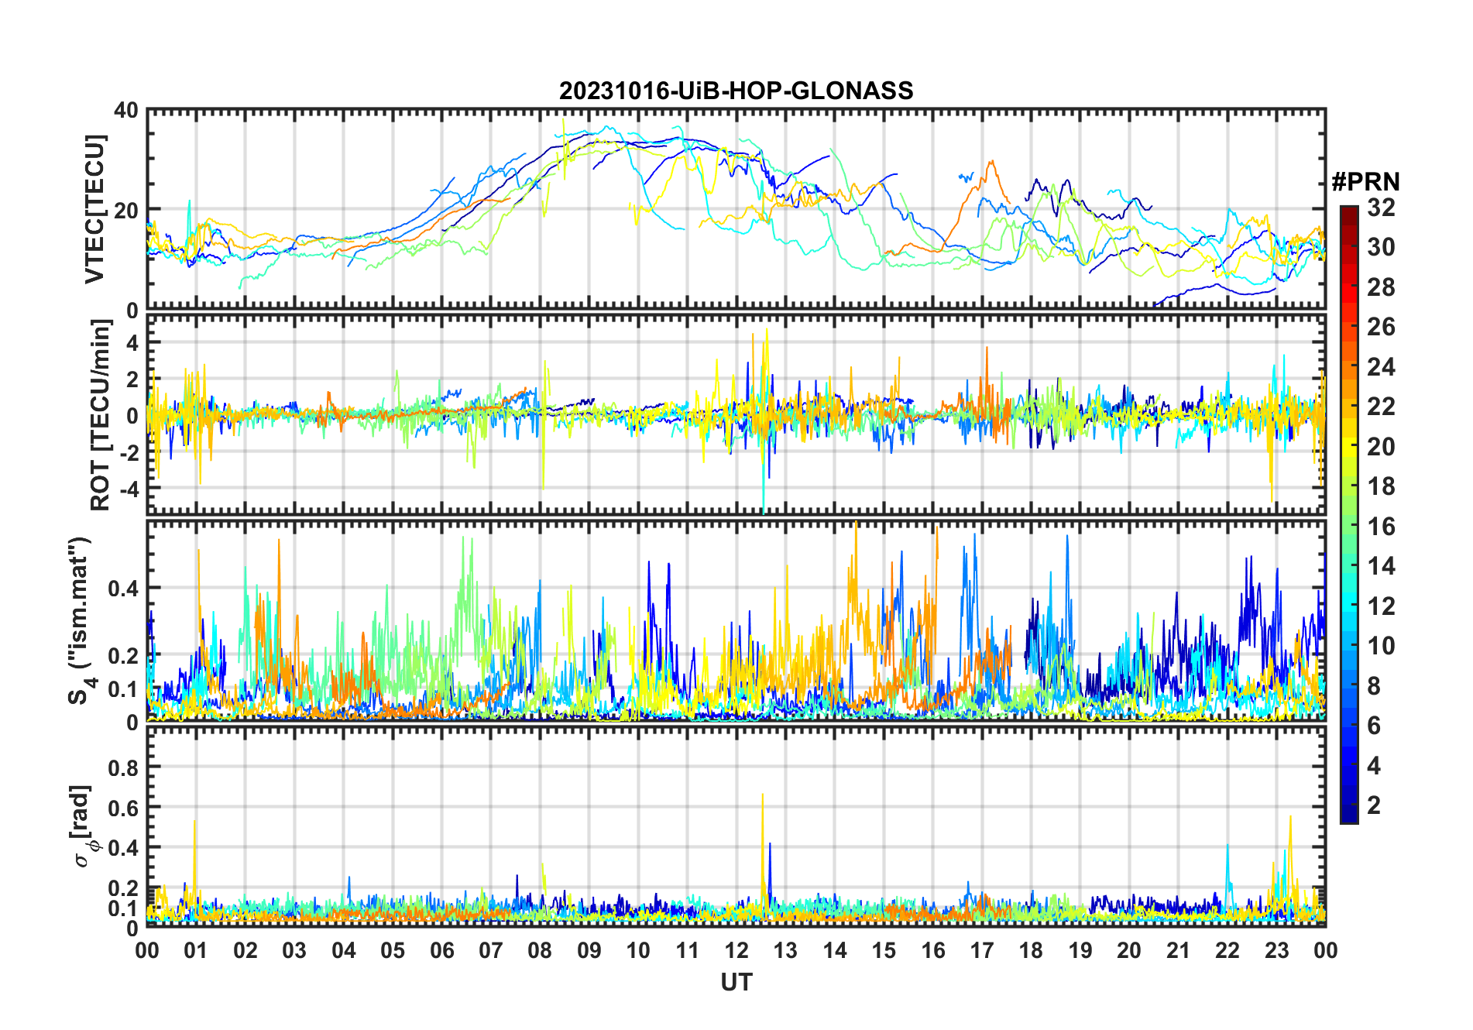Select the 09 hour label on the UT axis
The width and height of the screenshot is (1473, 1030).
coord(589,950)
